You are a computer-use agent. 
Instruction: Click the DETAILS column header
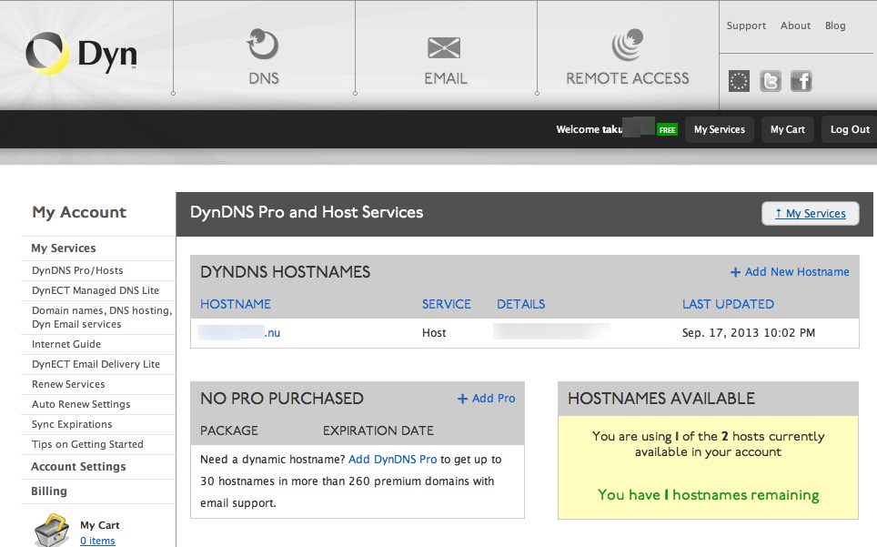coord(520,304)
